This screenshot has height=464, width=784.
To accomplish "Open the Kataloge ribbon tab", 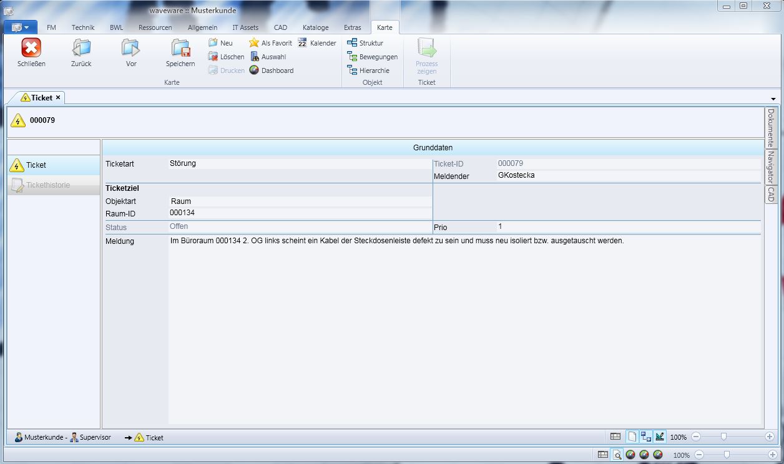I will tap(315, 27).
